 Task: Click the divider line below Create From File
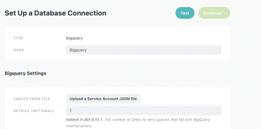click(x=117, y=105)
